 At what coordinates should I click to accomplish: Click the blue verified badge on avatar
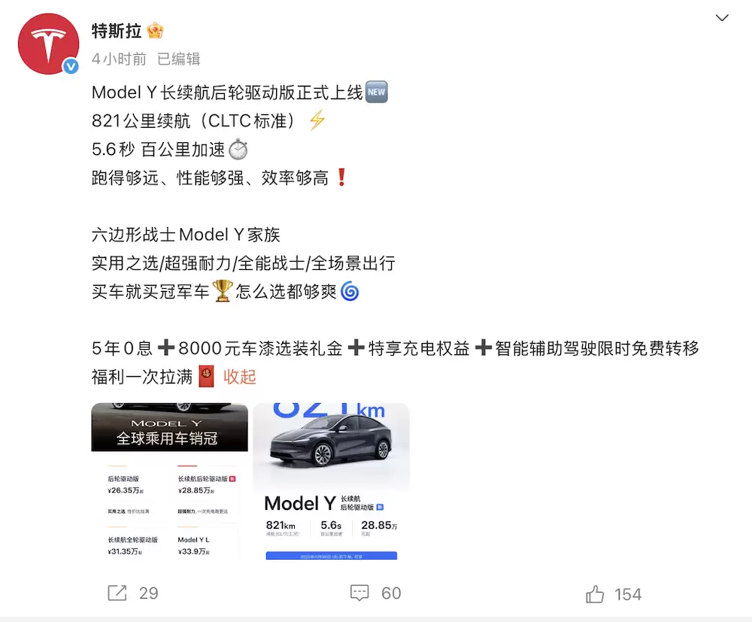coord(71,66)
